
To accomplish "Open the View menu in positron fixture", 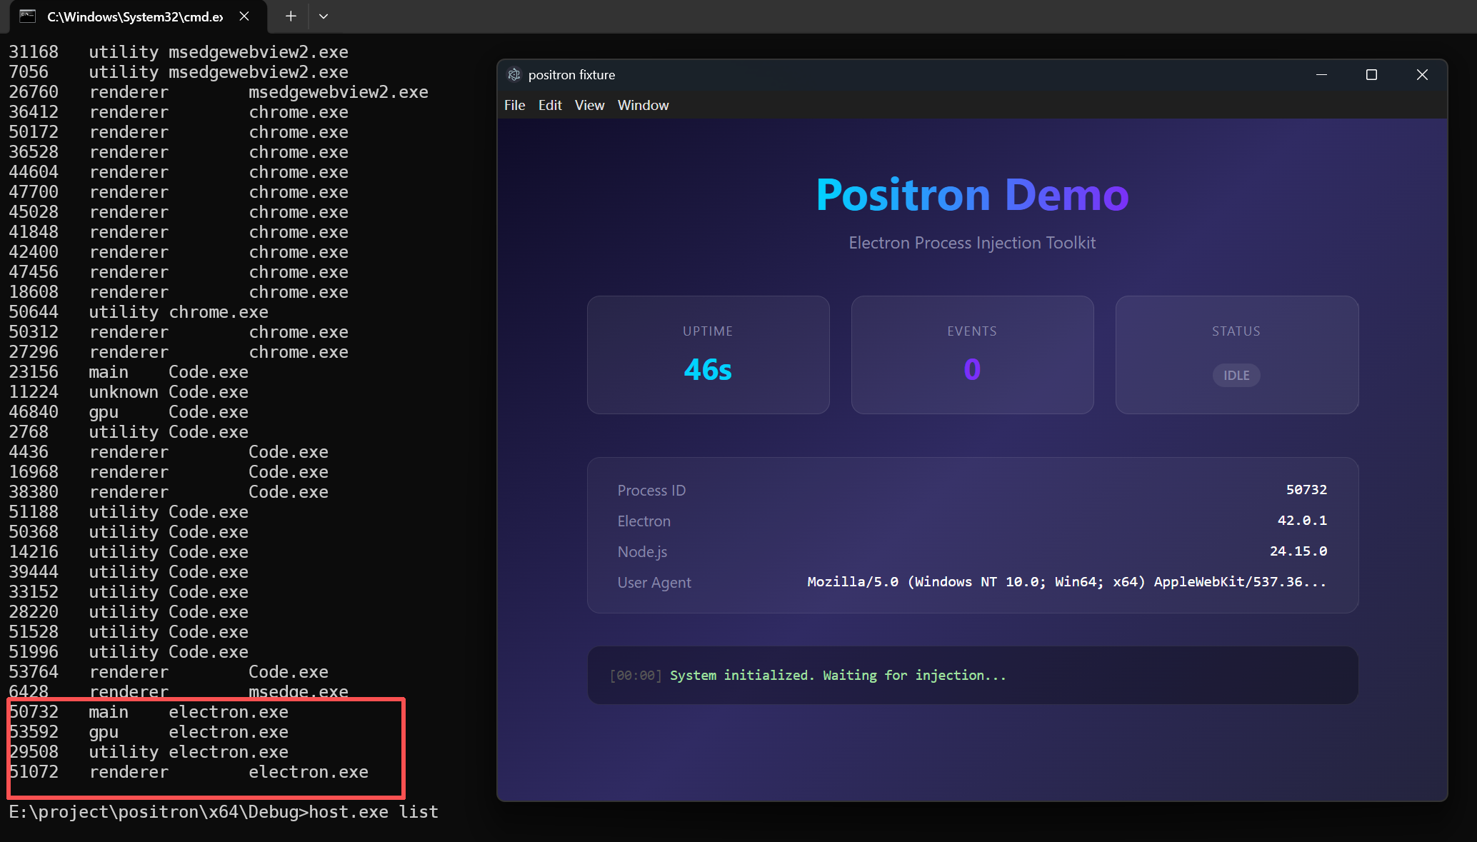I will pyautogui.click(x=589, y=105).
